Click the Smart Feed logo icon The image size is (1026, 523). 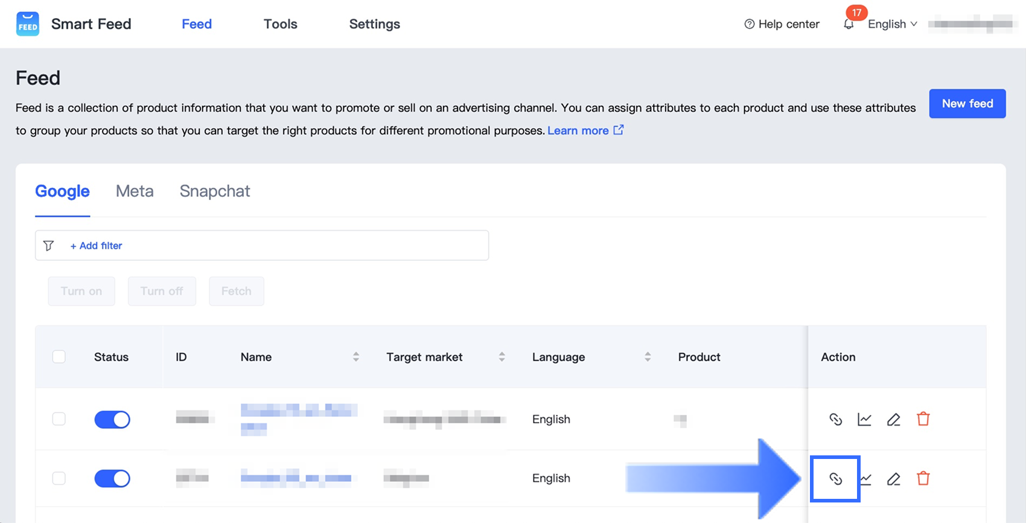[28, 24]
